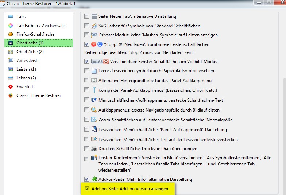Click the color wheel icon for Tab Farben
286x195 pixels.
11,26
